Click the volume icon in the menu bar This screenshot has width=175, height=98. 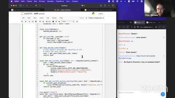(121, 1)
